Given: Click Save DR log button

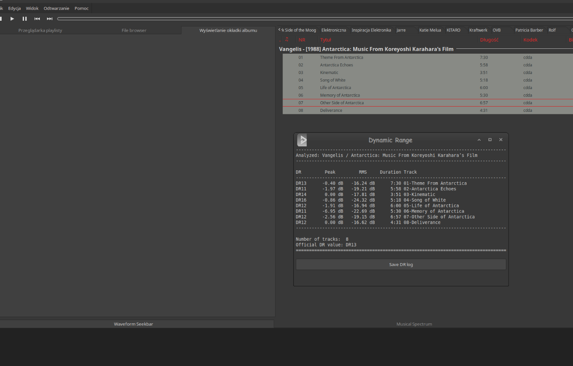Looking at the screenshot, I should 401,264.
